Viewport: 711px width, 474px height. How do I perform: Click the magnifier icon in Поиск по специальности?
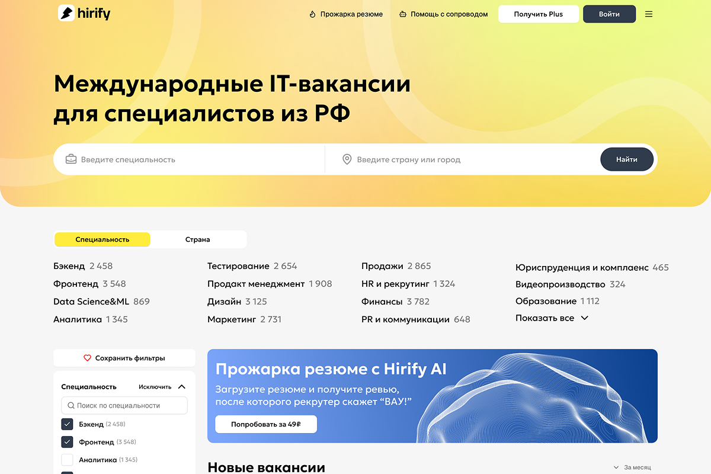(x=71, y=406)
